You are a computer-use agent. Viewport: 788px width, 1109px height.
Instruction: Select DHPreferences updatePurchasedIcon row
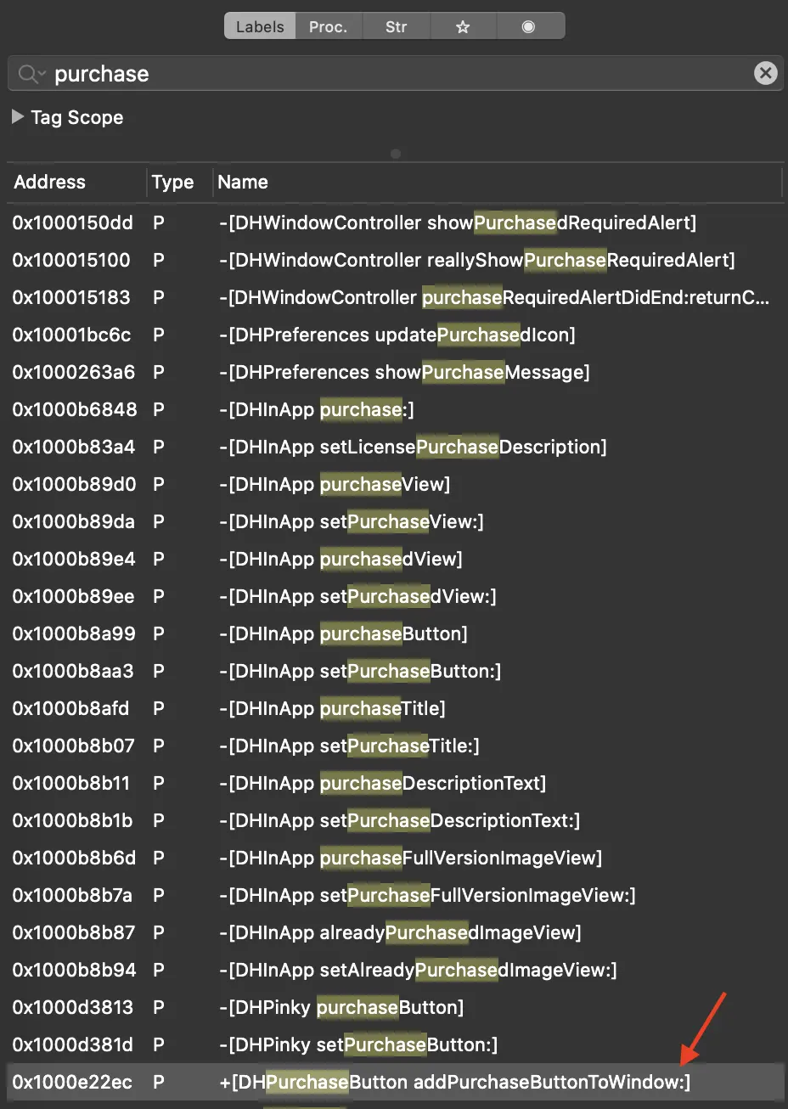pos(395,335)
